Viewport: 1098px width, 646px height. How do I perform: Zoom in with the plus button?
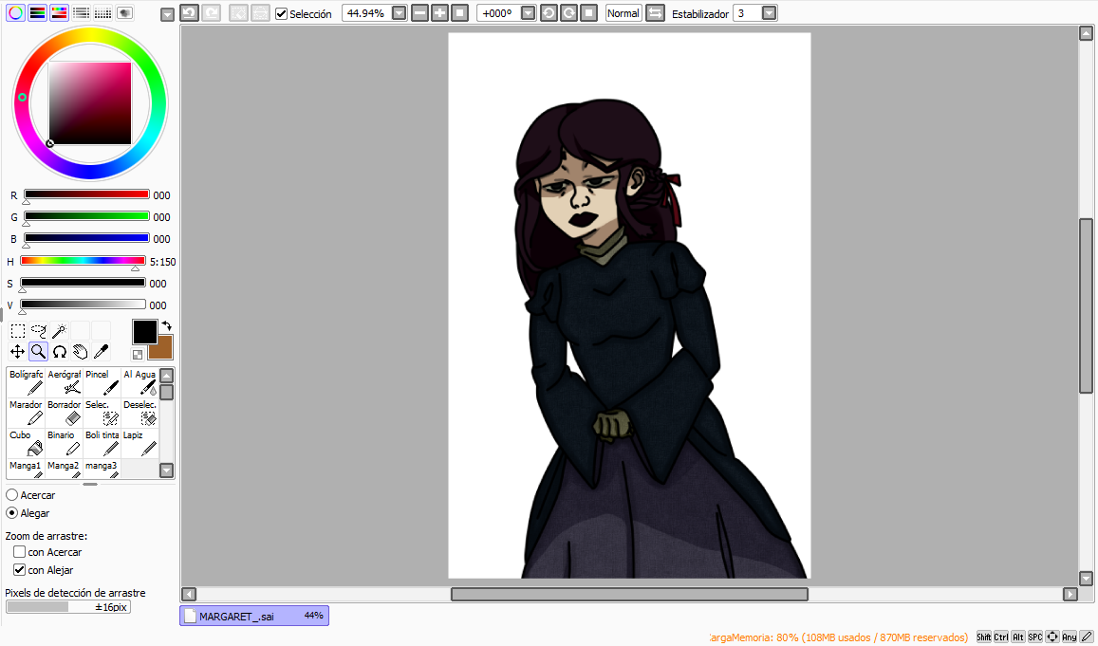(x=439, y=13)
